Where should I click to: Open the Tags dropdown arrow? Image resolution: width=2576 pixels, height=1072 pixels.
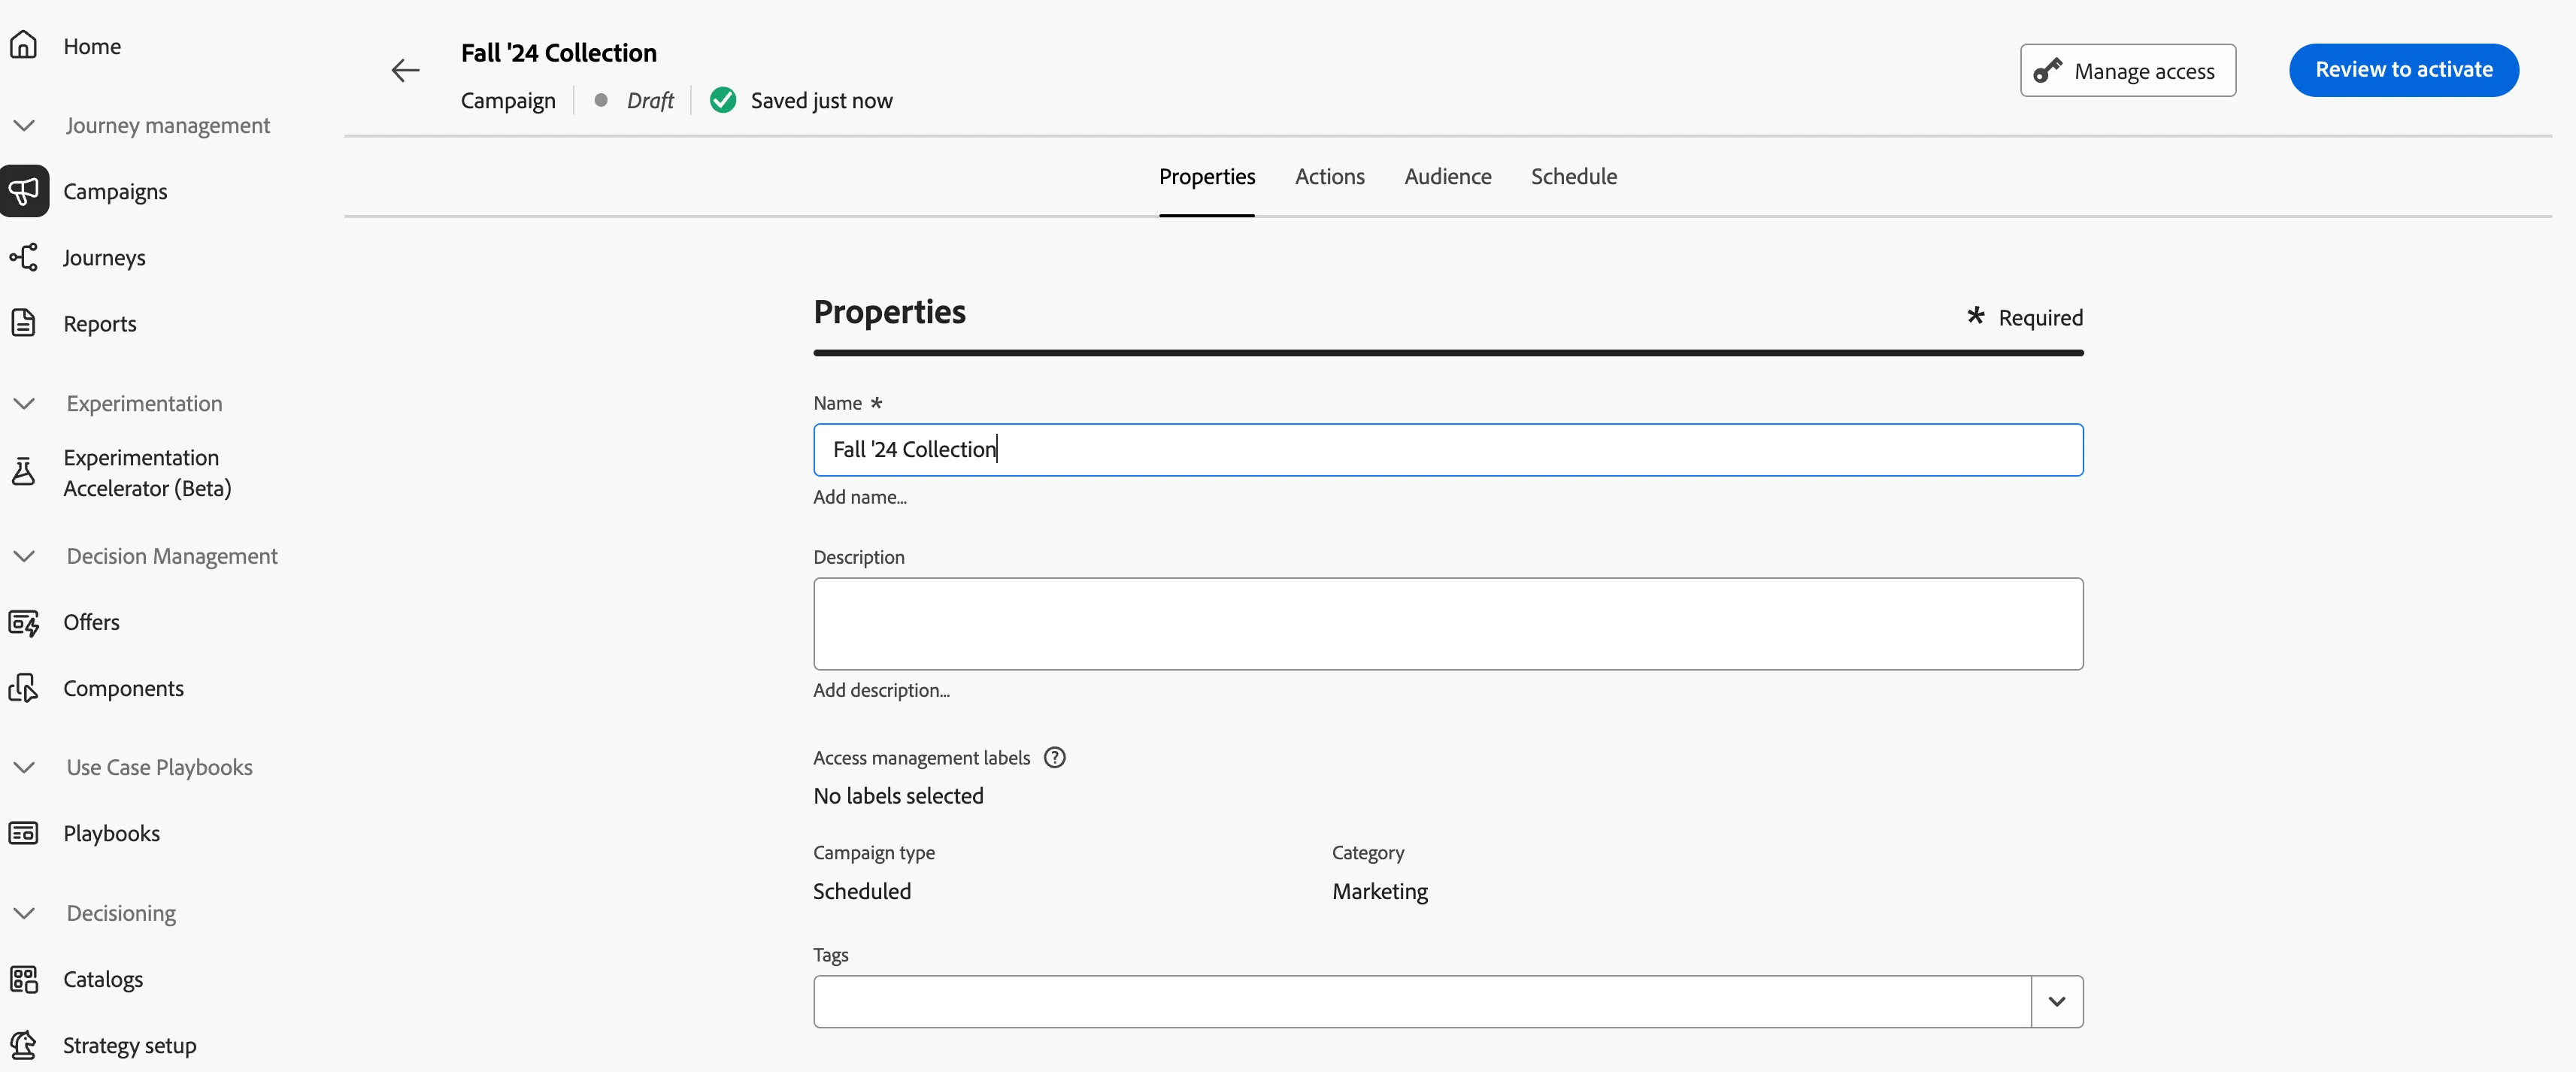[x=2056, y=1001]
